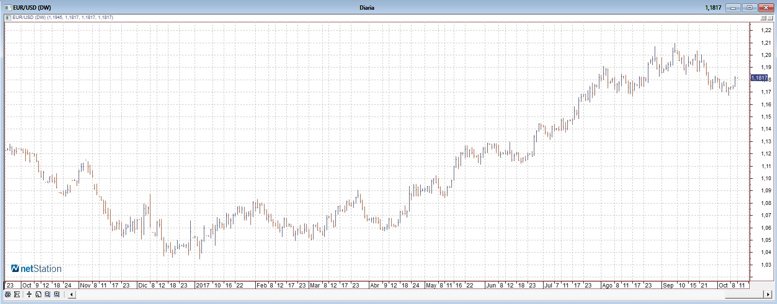
Task: Click the netStation logo
Action: (x=36, y=269)
